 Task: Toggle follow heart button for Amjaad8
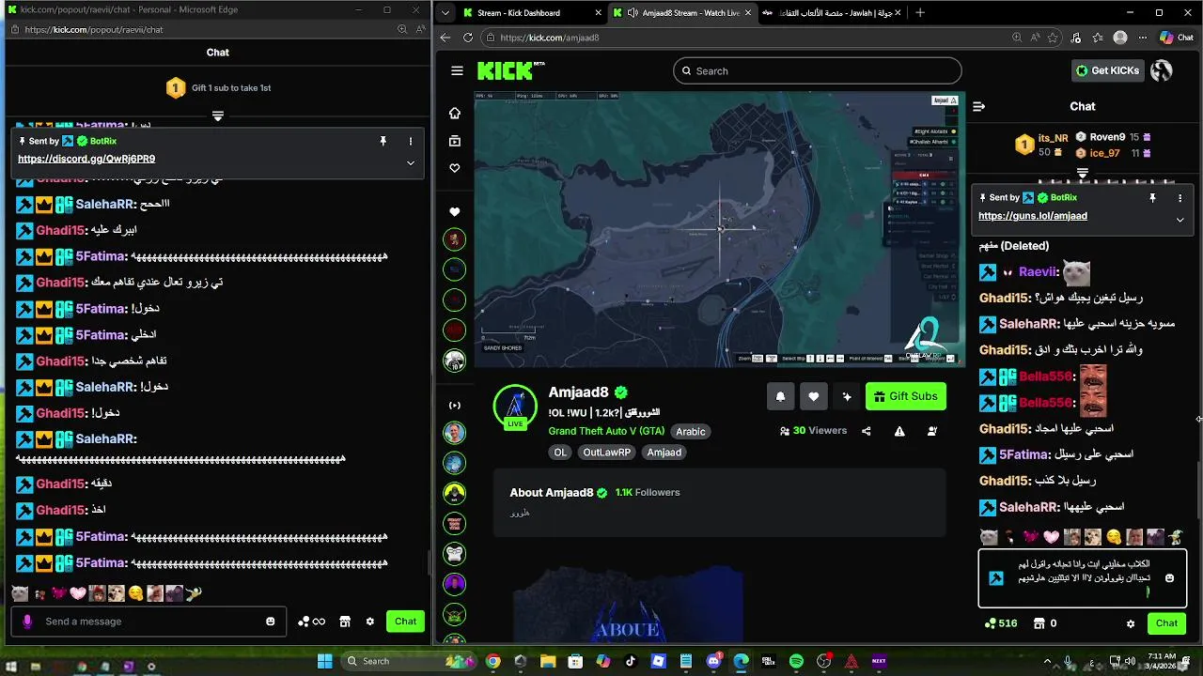click(x=814, y=396)
